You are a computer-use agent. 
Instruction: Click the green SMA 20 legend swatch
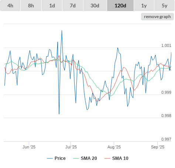click(76, 158)
